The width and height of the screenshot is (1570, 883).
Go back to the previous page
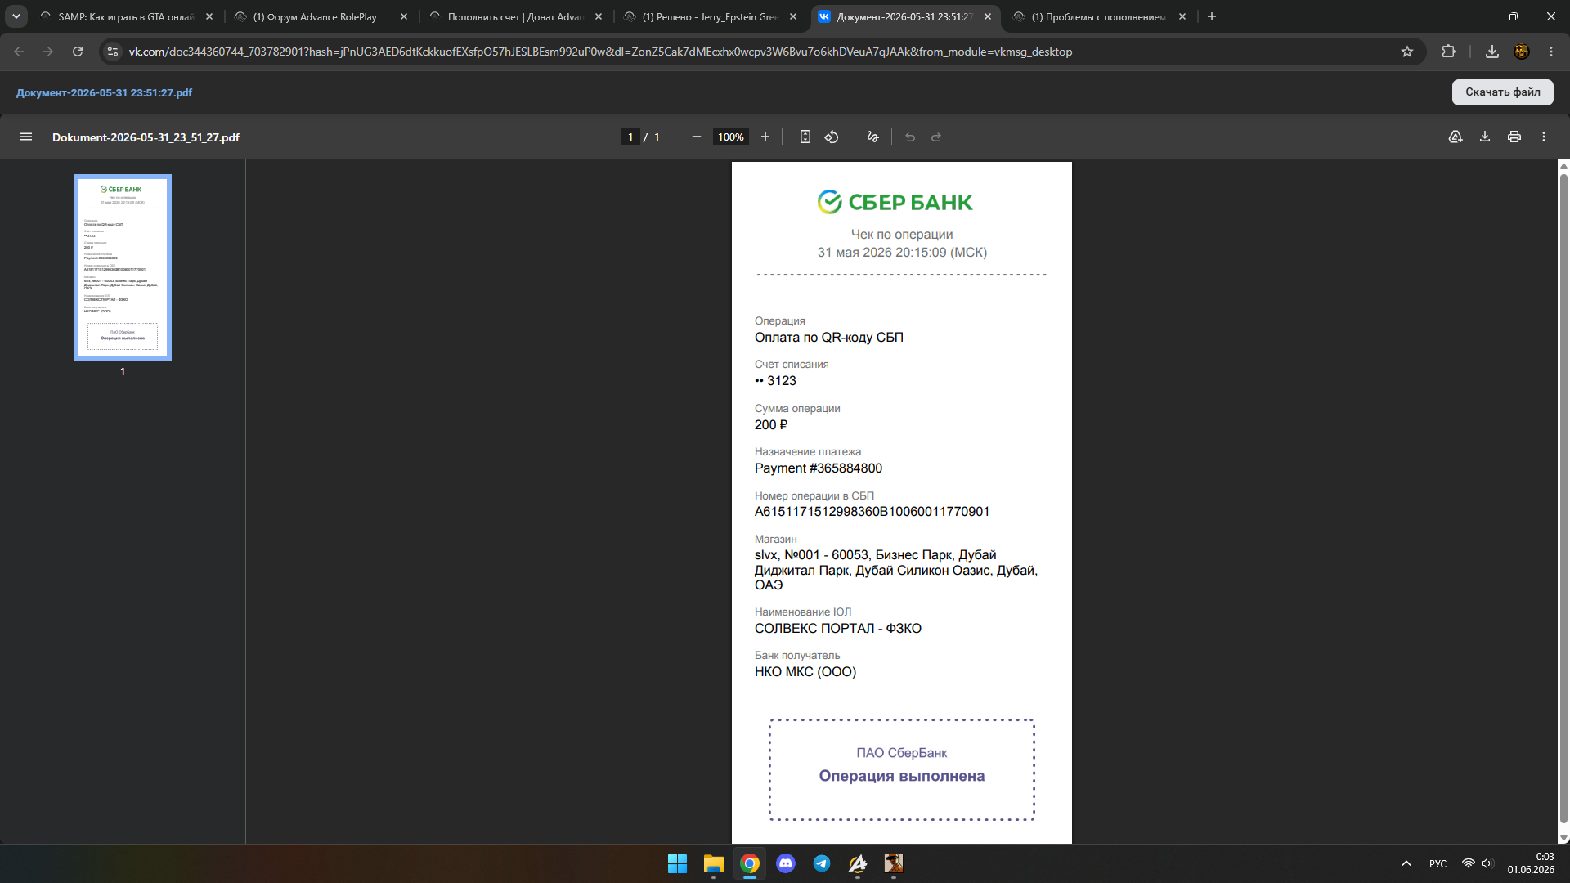pyautogui.click(x=19, y=52)
